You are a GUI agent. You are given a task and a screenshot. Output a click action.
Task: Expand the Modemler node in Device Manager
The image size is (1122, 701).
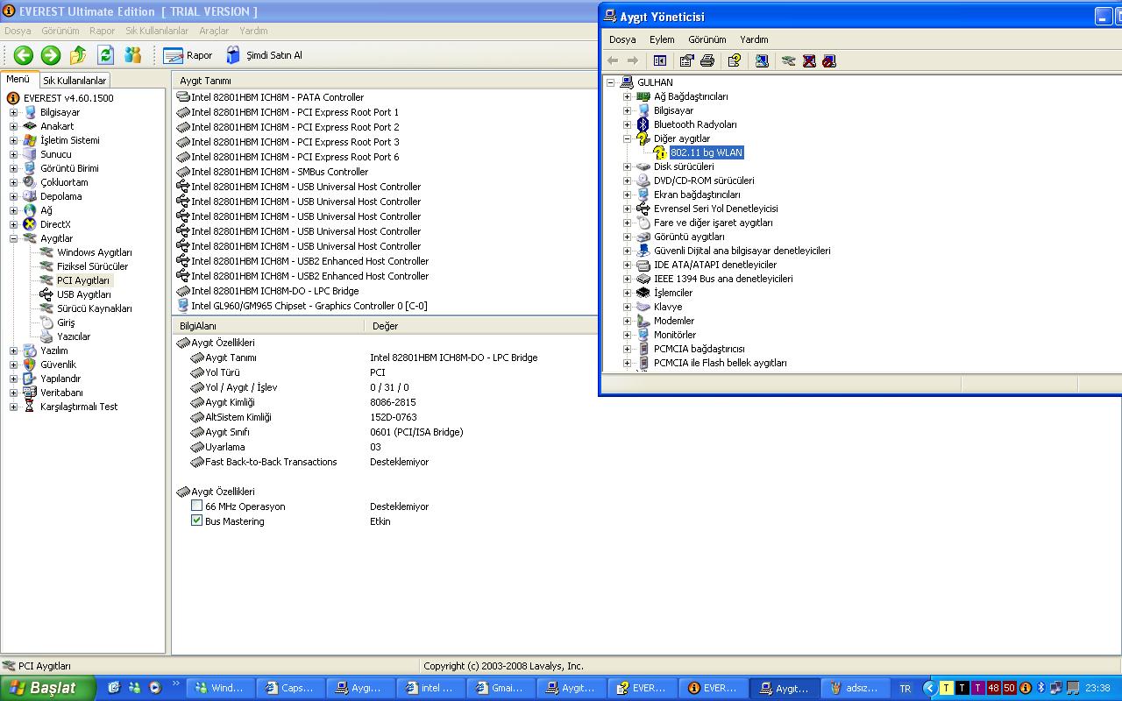[x=627, y=321]
